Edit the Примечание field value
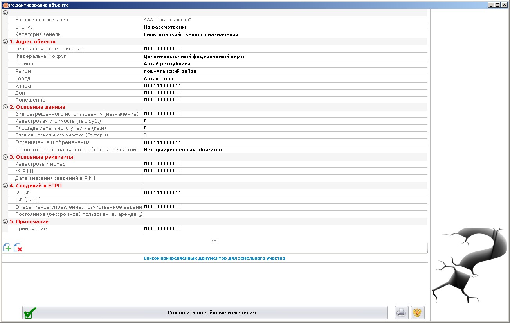 285,229
